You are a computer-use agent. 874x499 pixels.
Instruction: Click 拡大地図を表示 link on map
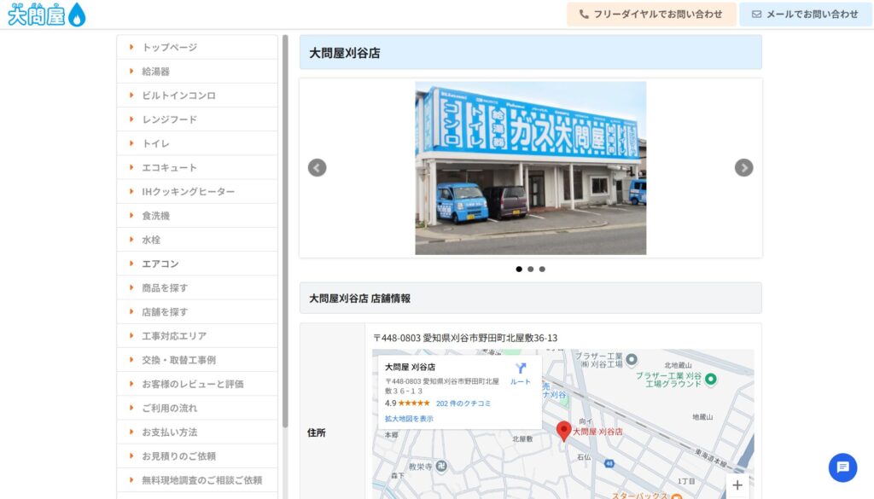pyautogui.click(x=409, y=419)
